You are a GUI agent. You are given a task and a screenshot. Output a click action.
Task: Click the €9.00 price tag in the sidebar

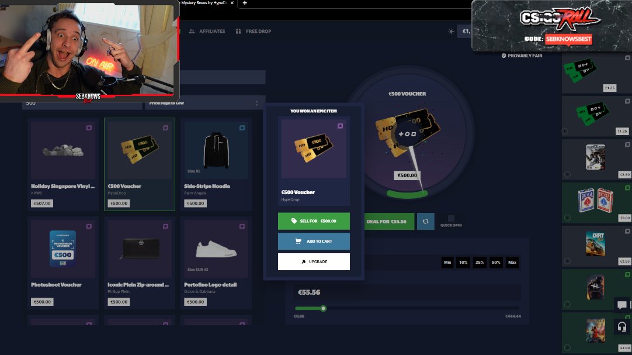[x=624, y=218]
